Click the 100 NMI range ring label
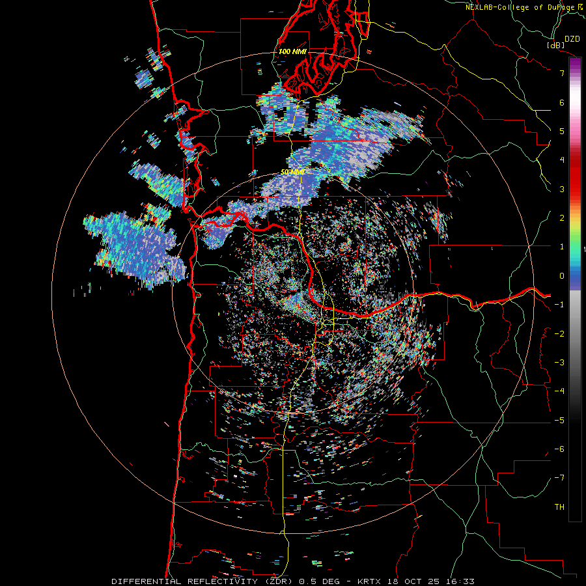586x586 pixels. point(292,51)
